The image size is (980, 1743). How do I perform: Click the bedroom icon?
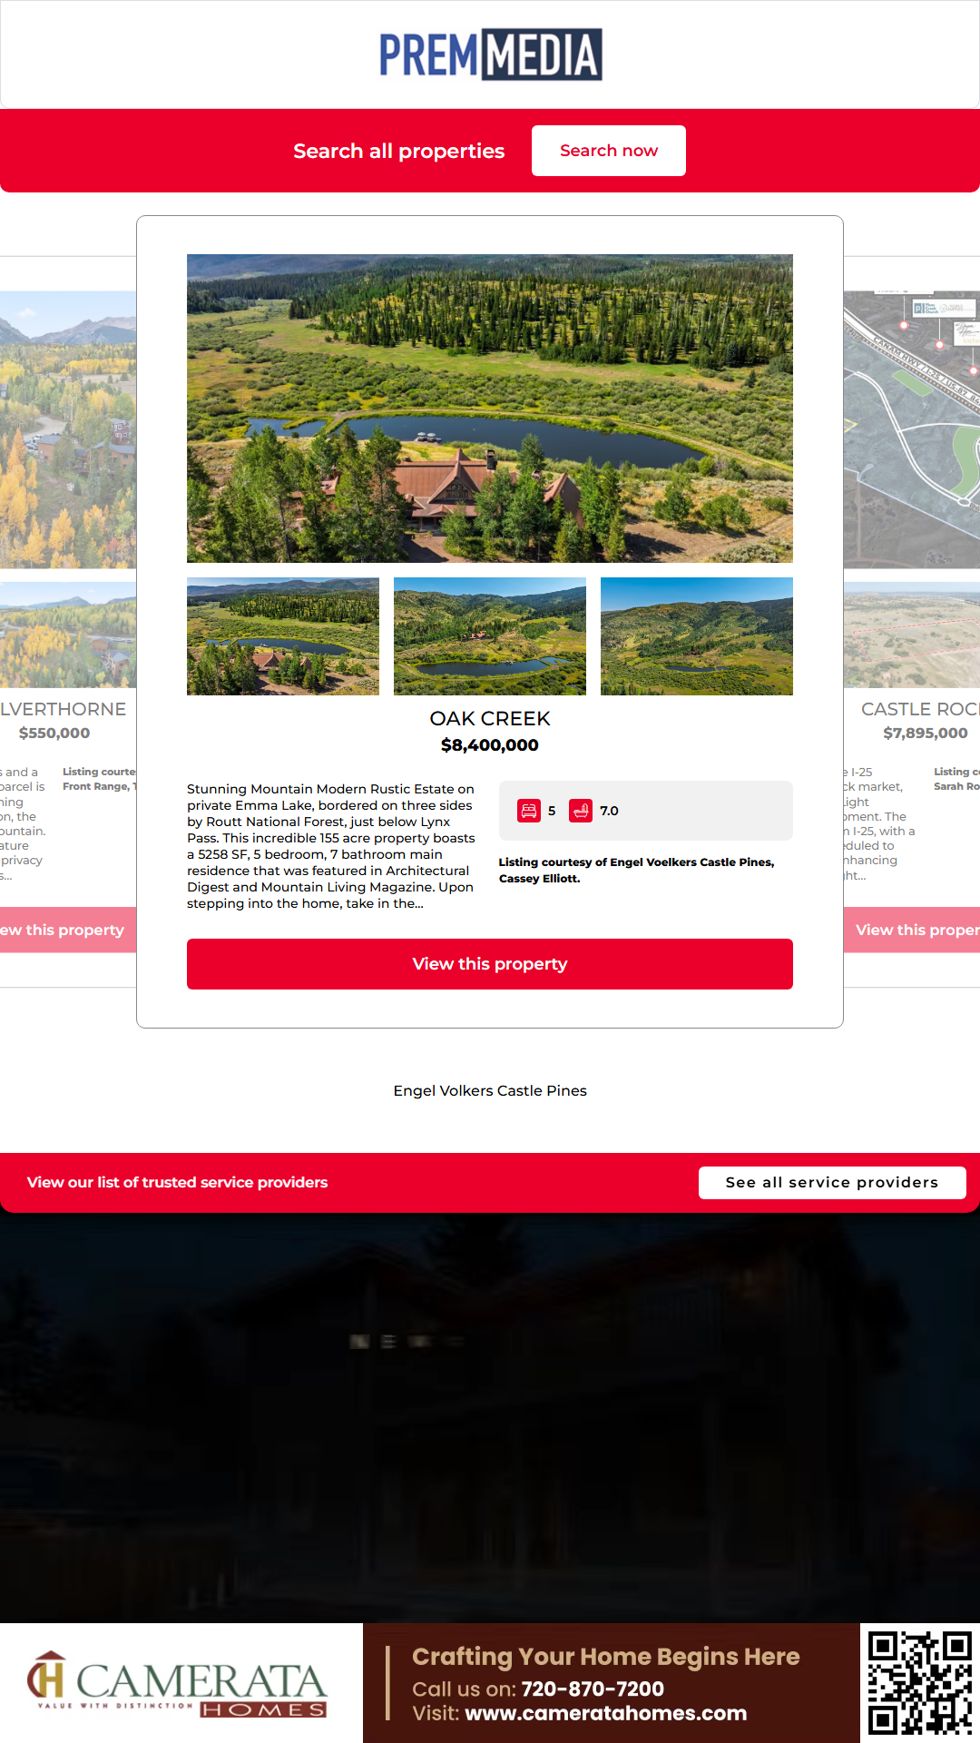pos(529,811)
